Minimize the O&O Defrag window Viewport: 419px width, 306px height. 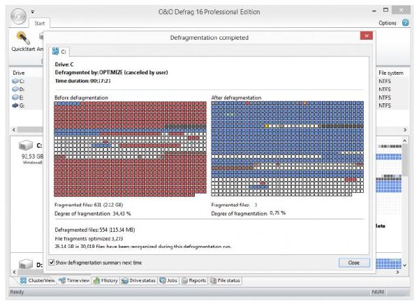[374, 11]
